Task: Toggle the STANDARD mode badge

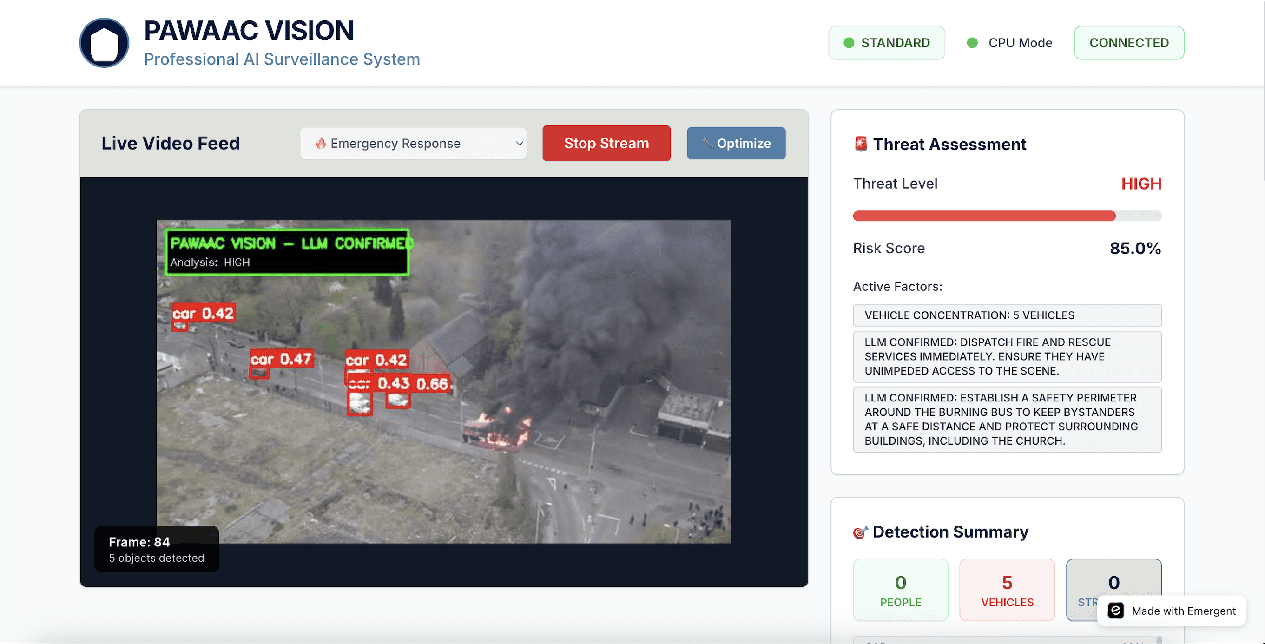Action: (886, 43)
